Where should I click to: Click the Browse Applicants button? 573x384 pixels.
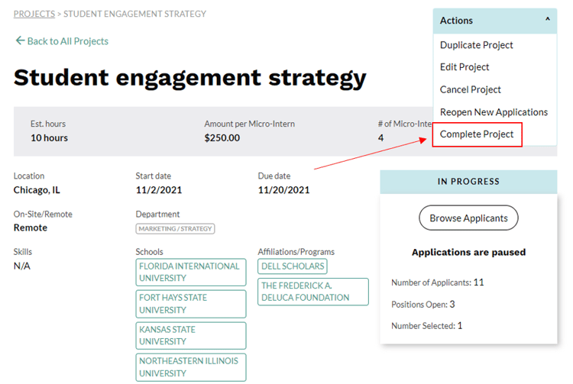click(468, 218)
